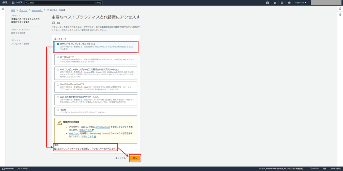Go to test-user01 in the breadcrumb

coord(37,10)
